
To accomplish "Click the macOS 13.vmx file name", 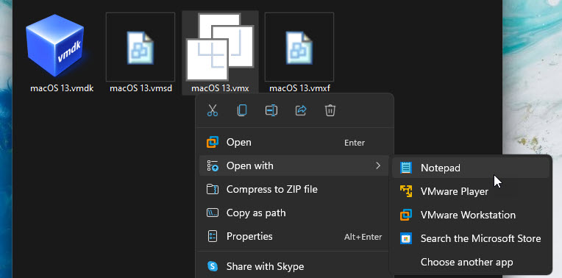I will click(x=220, y=88).
